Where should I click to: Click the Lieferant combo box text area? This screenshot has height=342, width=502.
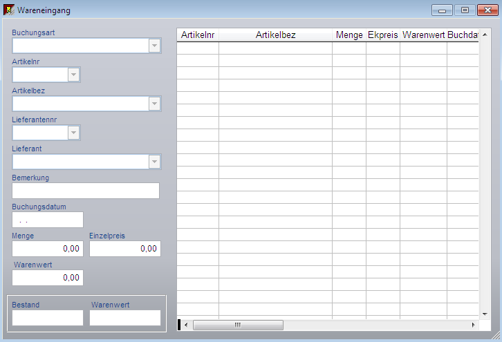tap(81, 162)
